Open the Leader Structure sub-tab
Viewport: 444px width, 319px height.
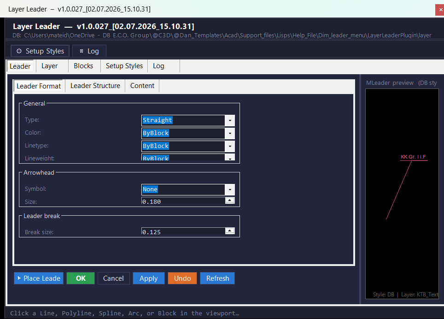tap(95, 86)
